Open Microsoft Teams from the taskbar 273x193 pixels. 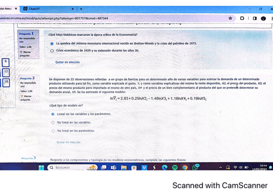pyautogui.click(x=114, y=168)
